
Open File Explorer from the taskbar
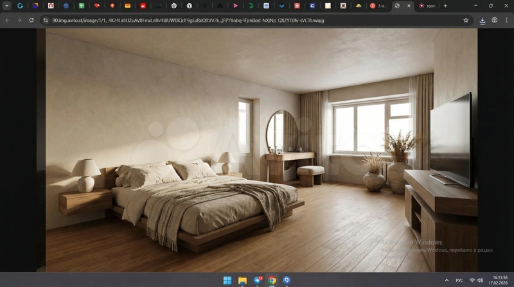click(x=243, y=281)
